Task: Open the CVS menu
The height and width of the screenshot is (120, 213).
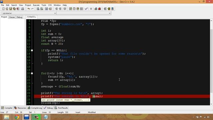Action: point(50,5)
